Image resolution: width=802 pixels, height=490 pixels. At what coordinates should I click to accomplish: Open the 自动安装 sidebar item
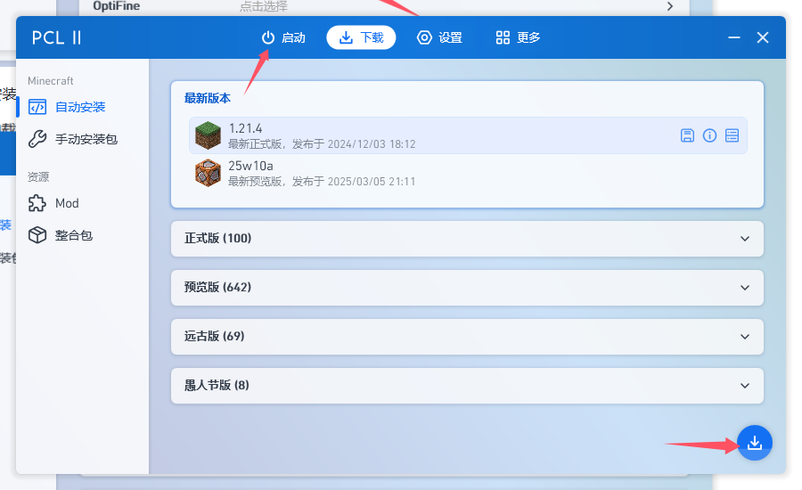(80, 107)
